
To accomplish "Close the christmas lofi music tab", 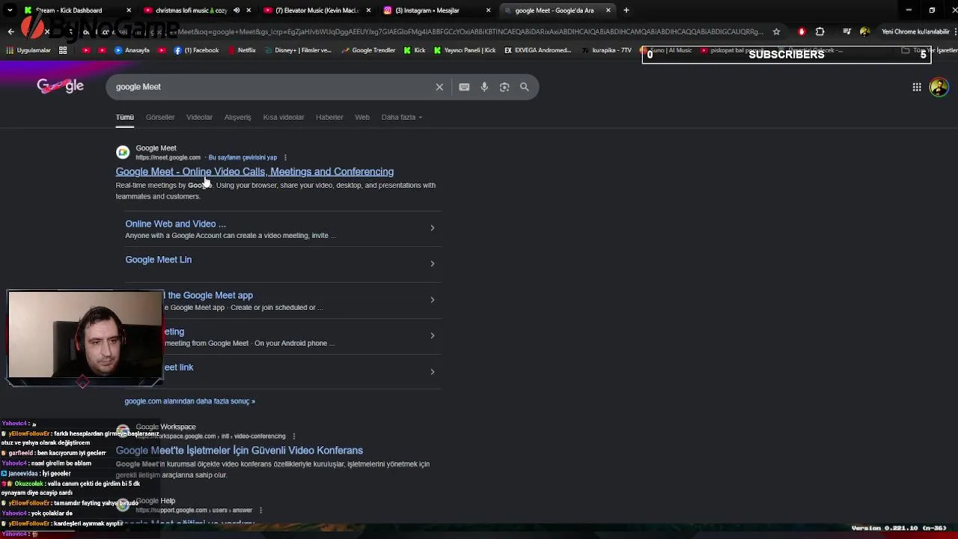I will click(x=248, y=10).
